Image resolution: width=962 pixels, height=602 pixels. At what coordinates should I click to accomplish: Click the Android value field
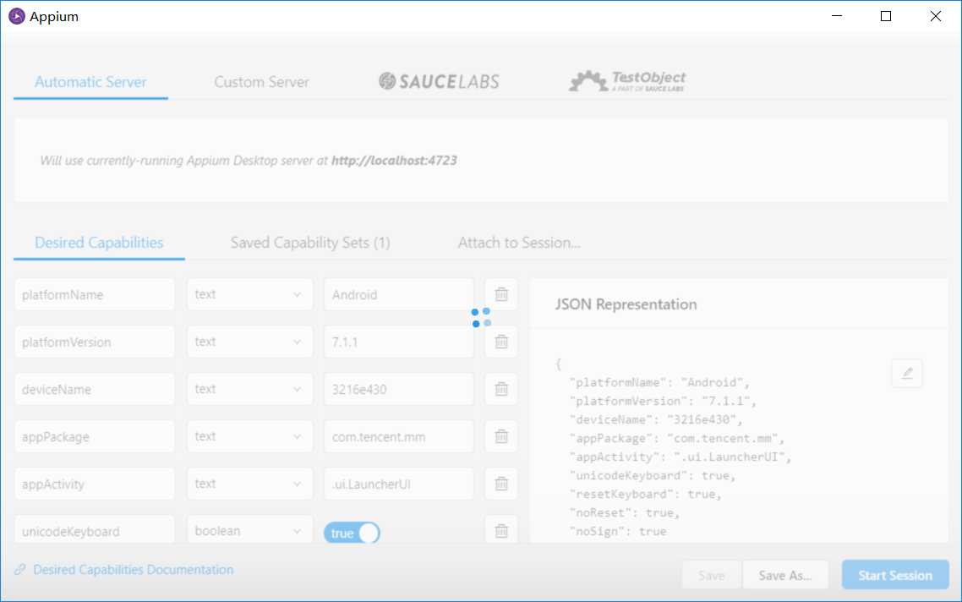[399, 294]
